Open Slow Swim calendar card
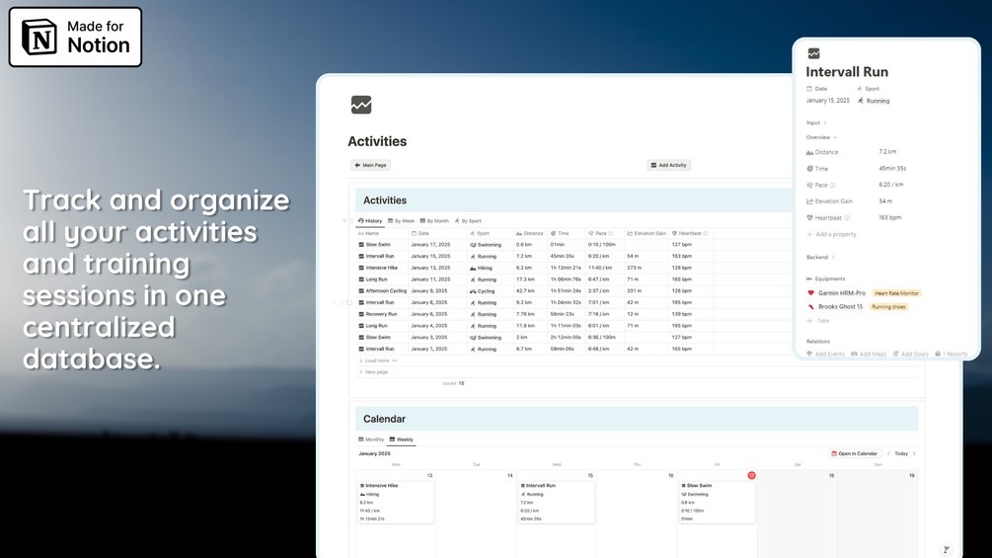Image resolution: width=992 pixels, height=558 pixels. 717,502
